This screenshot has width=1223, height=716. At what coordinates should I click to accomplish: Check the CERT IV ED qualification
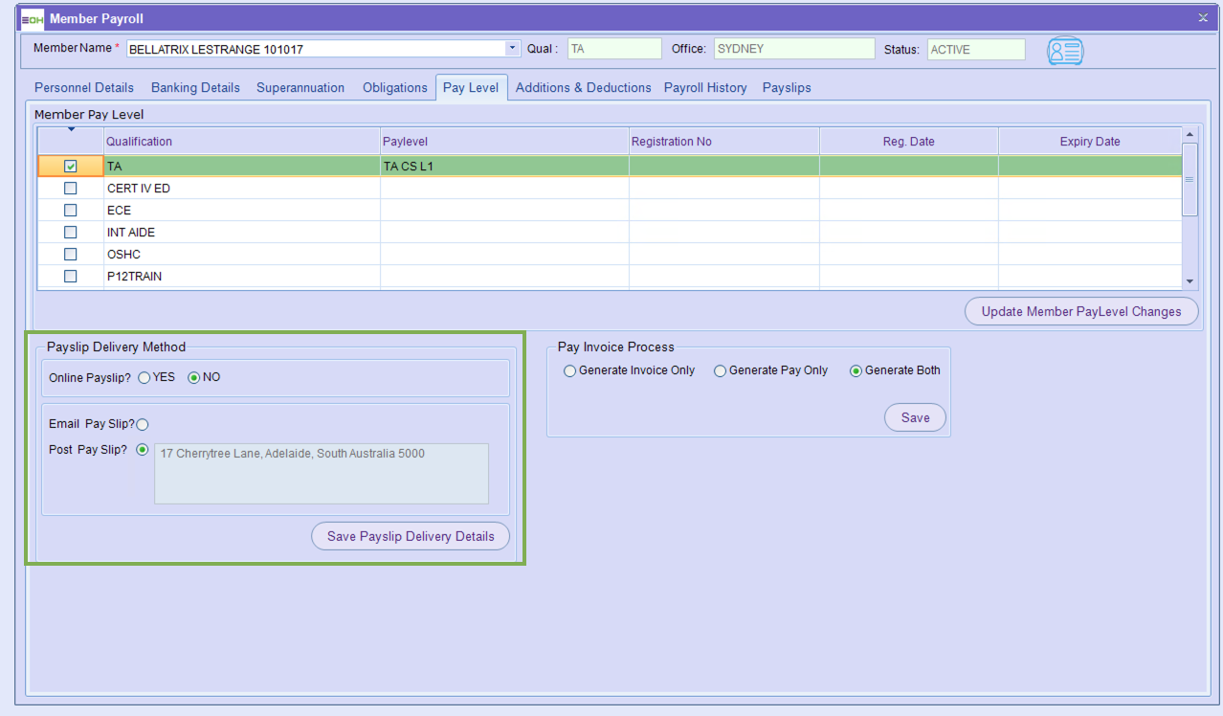(71, 189)
